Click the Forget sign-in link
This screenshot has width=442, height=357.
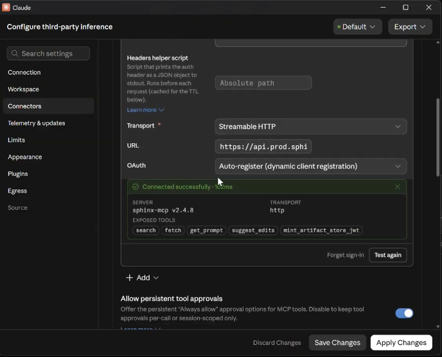(346, 255)
